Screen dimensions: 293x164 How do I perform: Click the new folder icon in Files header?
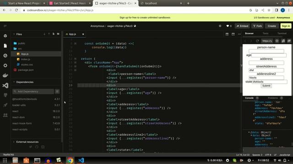(x=58, y=34)
